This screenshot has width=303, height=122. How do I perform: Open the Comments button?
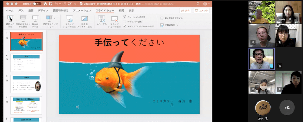201,11
